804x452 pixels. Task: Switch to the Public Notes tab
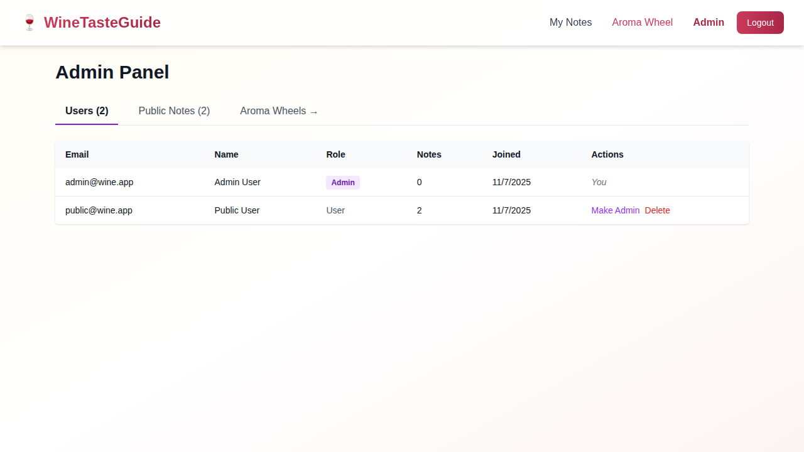tap(174, 110)
